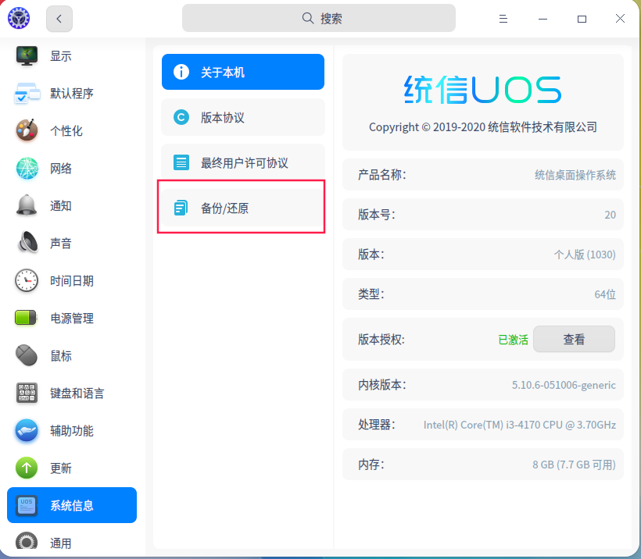This screenshot has height=559, width=641.
Task: Open 时间日期 clock icon
Action: [27, 280]
